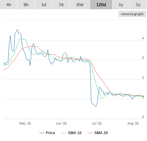
Task: Click the blue Price legend line marker
Action: pyautogui.click(x=42, y=133)
